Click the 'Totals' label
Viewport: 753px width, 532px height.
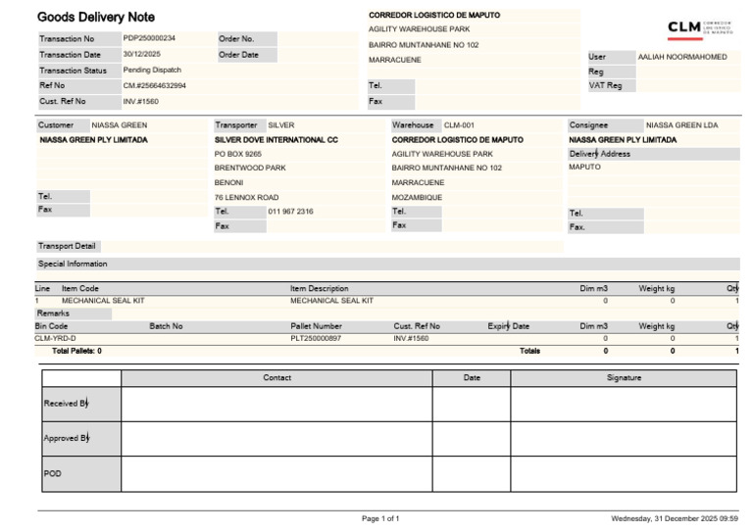[x=529, y=351]
